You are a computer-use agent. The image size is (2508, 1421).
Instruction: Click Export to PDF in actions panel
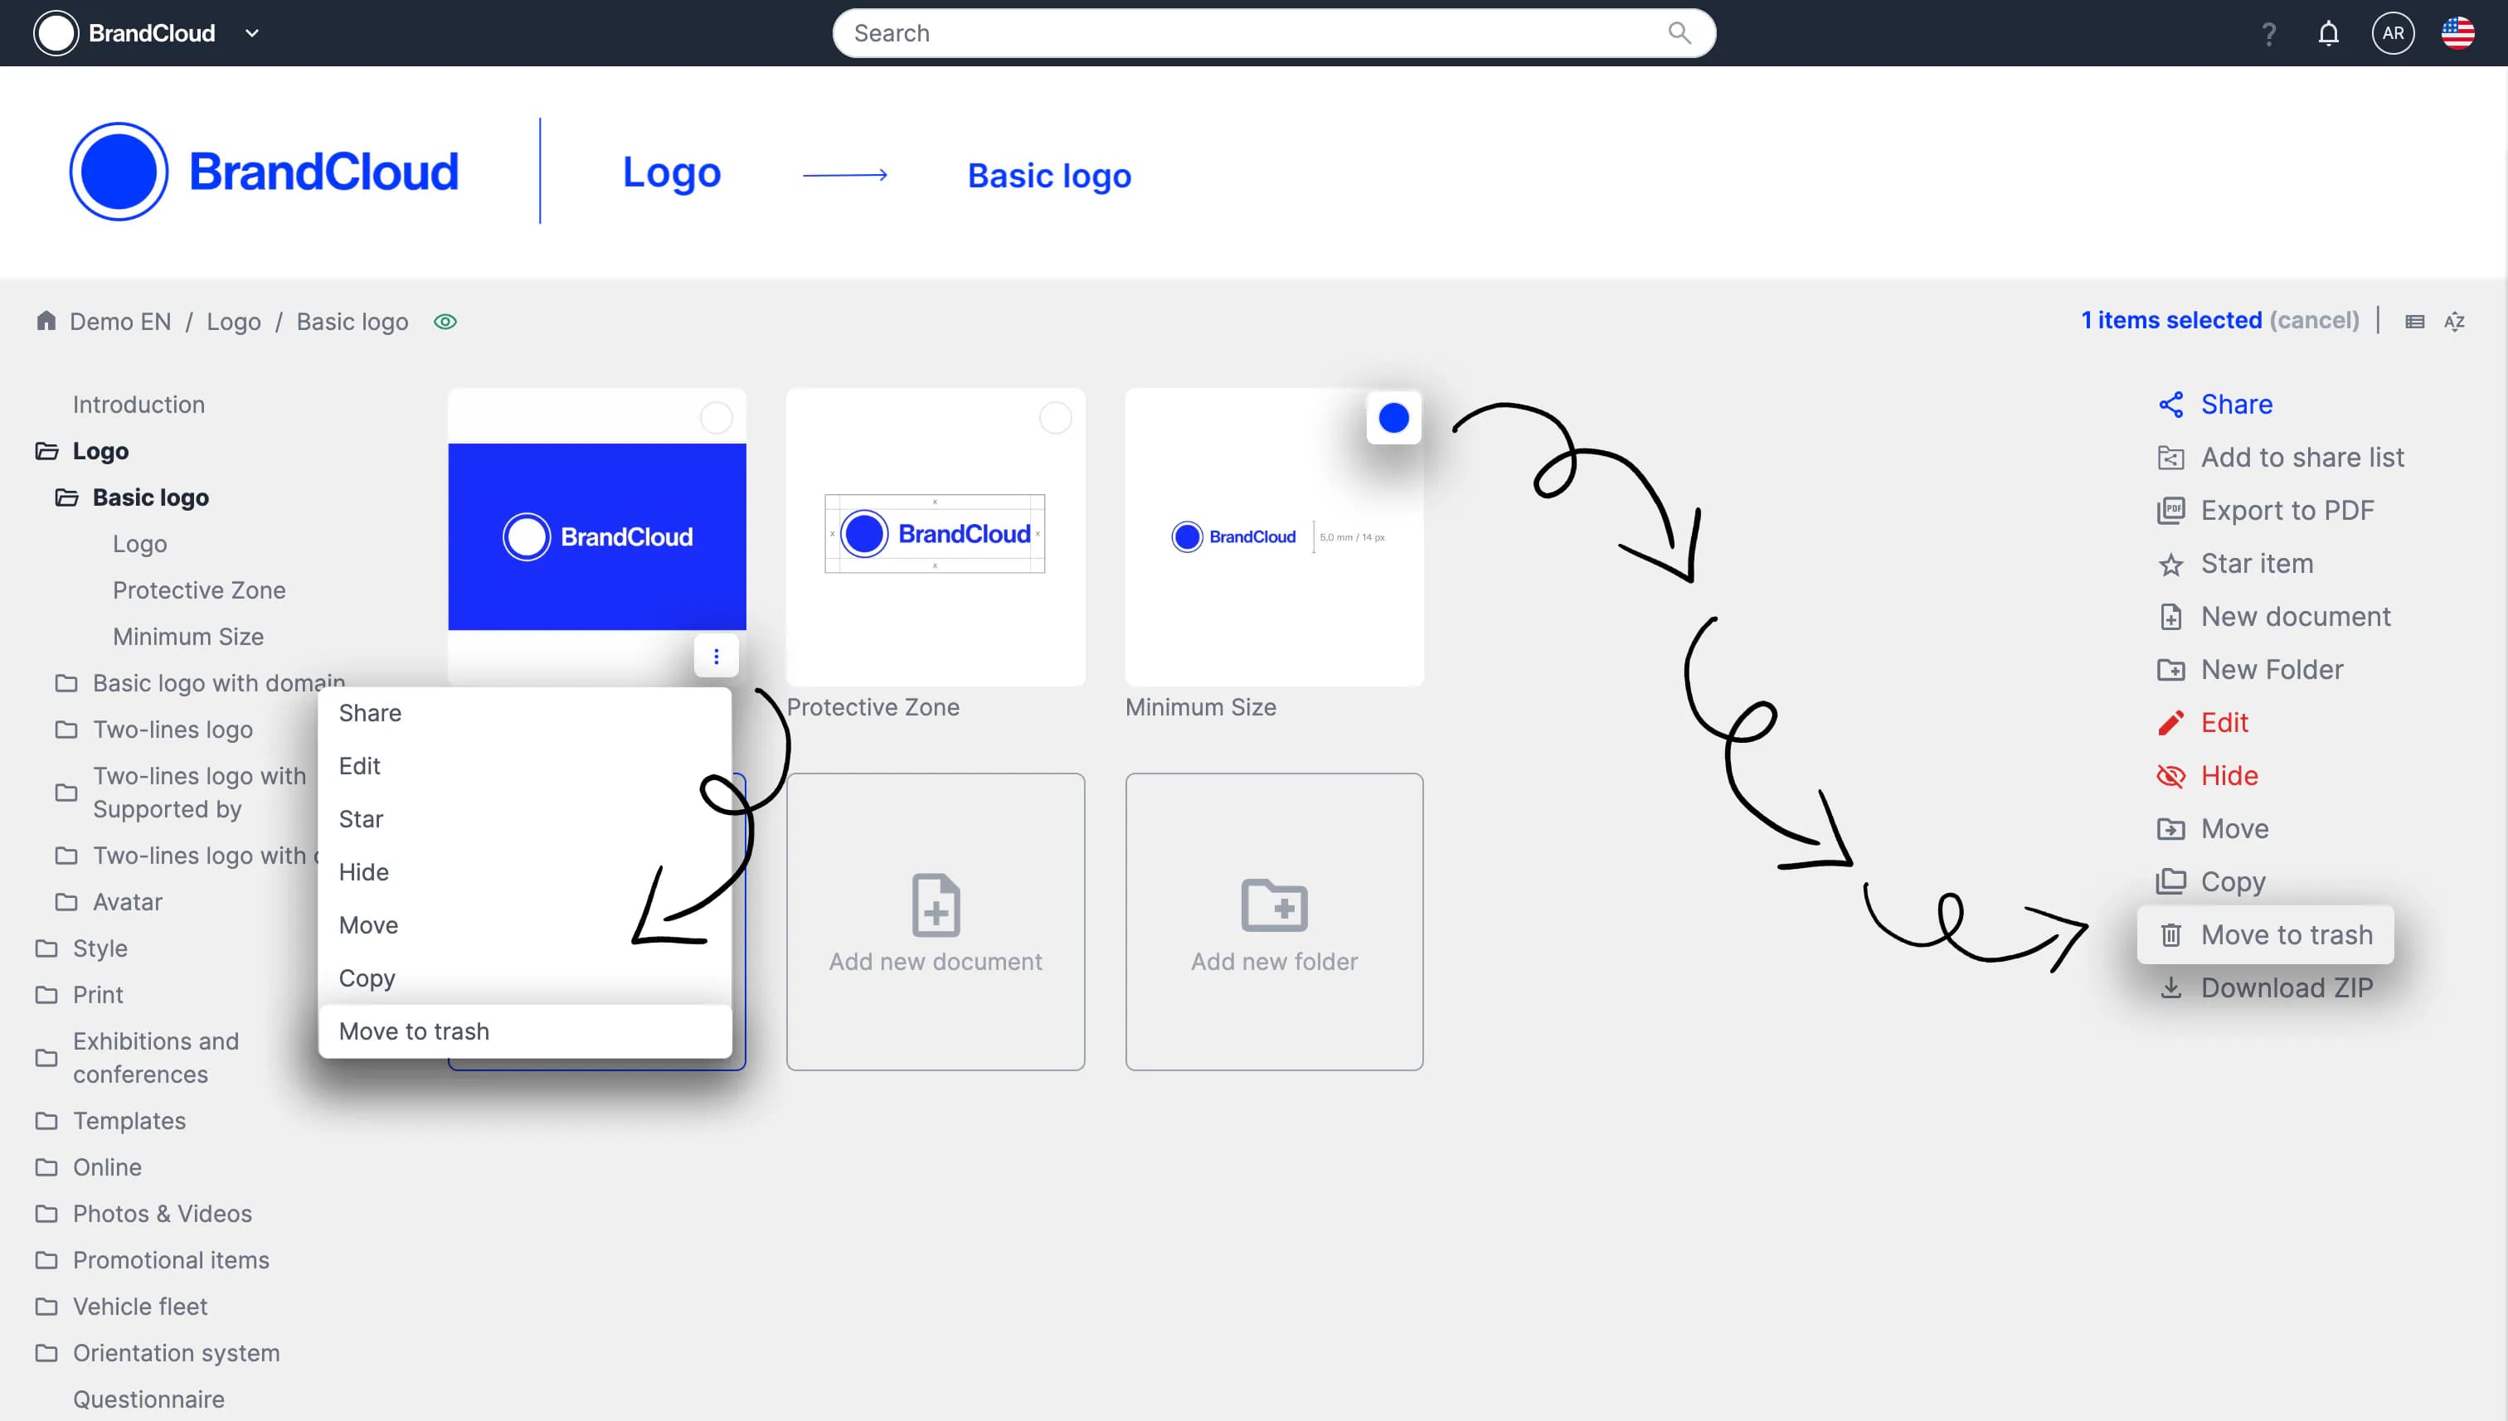click(2287, 511)
